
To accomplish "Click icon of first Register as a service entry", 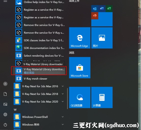I will click(x=19, y=10).
